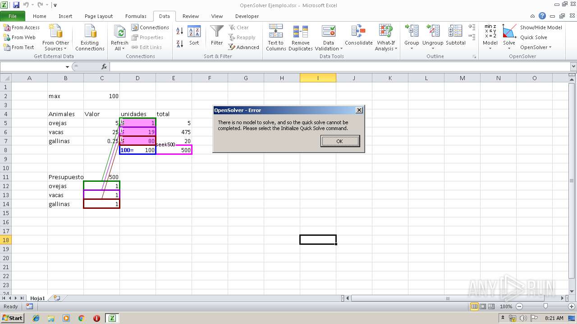577x324 pixels.
Task: Expand the Ungroup dropdown
Action: pos(433,46)
